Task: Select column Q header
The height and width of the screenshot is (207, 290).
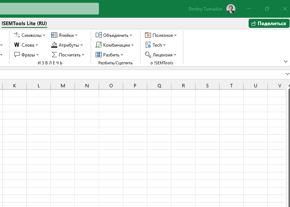Action: pos(159,85)
